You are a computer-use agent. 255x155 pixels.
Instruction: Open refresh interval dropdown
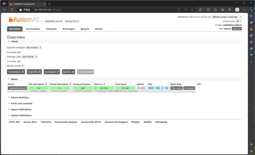click(226, 17)
